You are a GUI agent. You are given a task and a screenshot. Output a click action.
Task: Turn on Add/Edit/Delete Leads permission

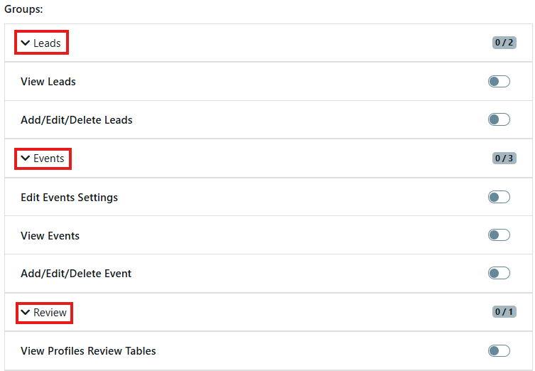pyautogui.click(x=499, y=119)
